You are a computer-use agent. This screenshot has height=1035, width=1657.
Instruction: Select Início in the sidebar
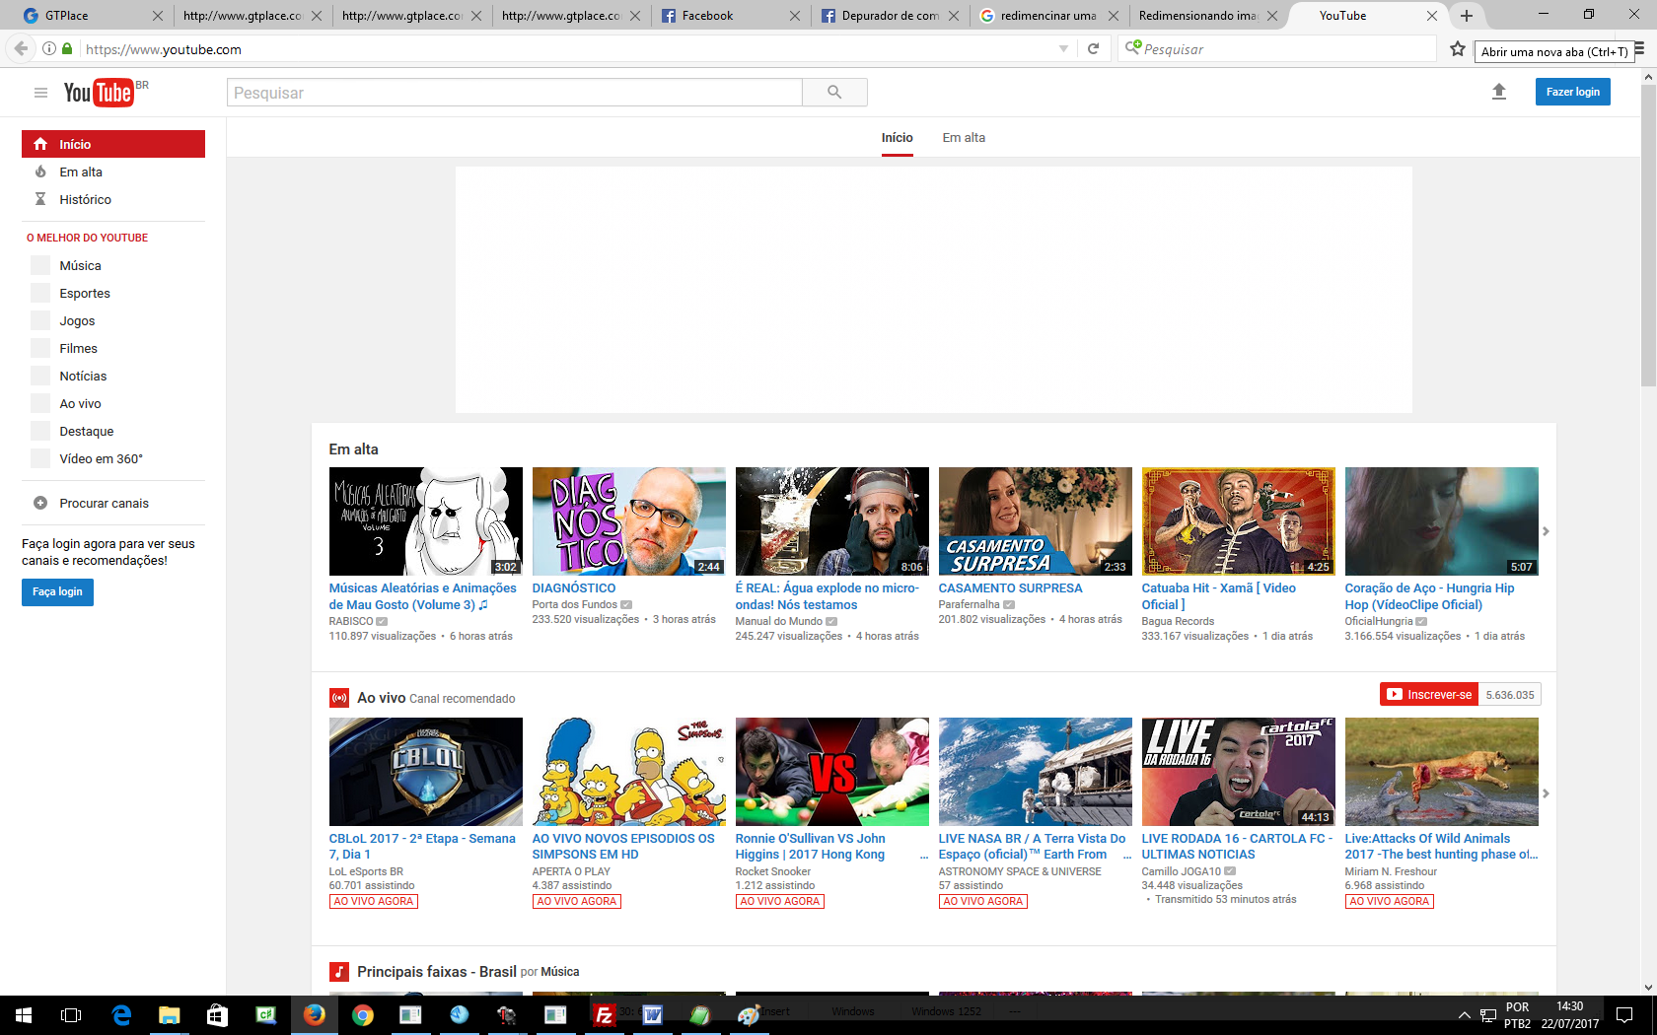(x=113, y=144)
